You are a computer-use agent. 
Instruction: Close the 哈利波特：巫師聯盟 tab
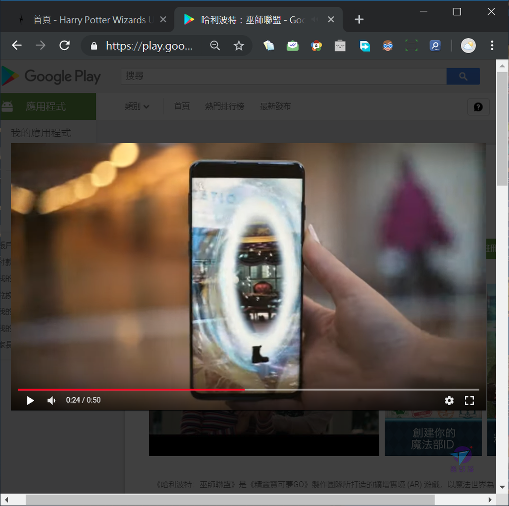(x=331, y=20)
